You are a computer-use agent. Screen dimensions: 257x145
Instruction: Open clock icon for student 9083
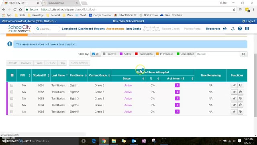point(240,98)
